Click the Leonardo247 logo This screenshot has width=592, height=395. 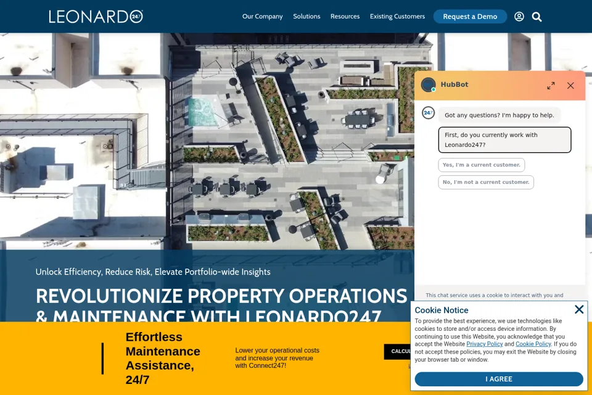tap(96, 17)
